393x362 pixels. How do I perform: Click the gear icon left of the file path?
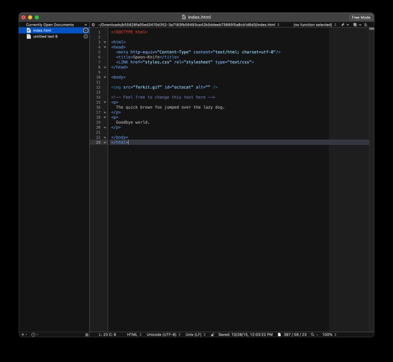(x=93, y=25)
